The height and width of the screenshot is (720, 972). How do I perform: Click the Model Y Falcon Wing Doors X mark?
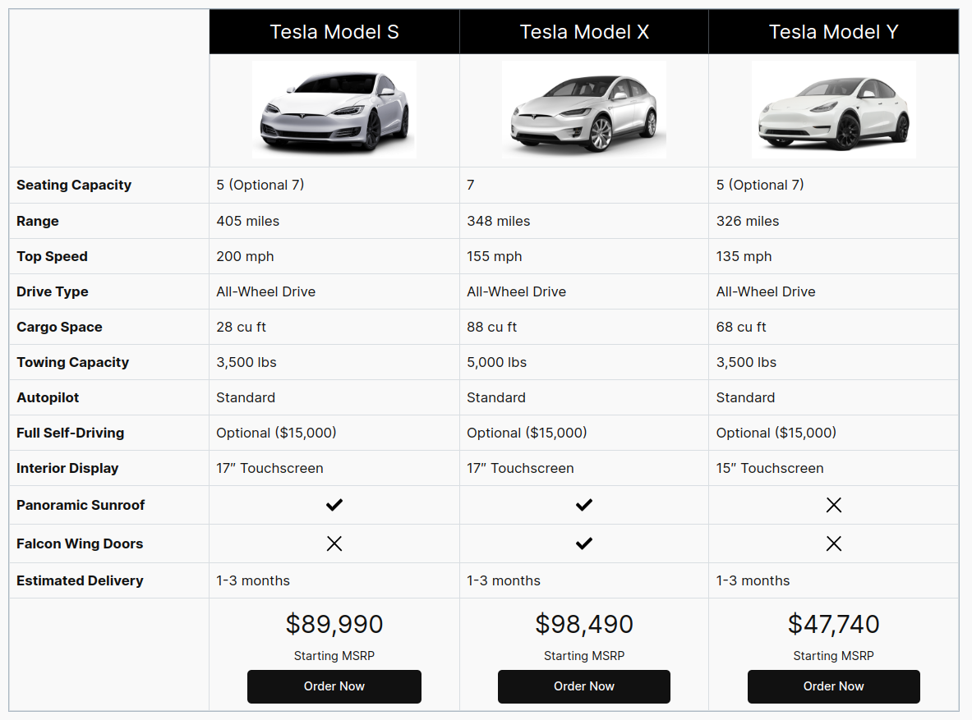(833, 543)
